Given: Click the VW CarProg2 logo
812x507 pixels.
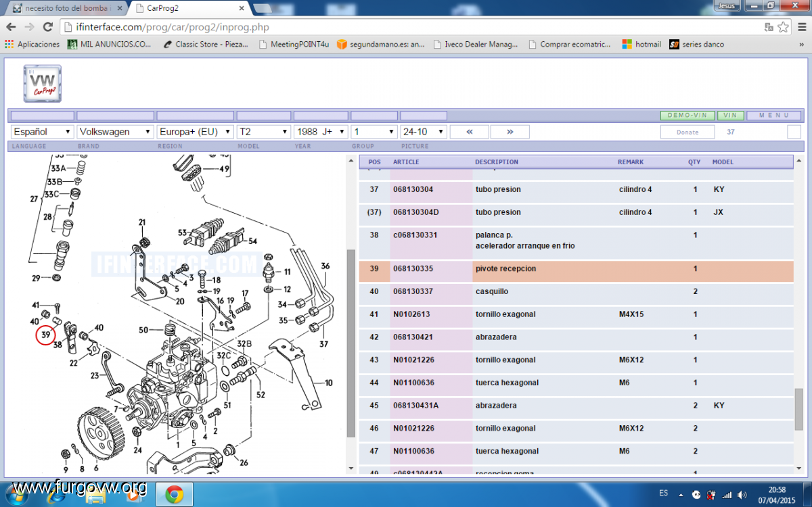Looking at the screenshot, I should click(43, 84).
